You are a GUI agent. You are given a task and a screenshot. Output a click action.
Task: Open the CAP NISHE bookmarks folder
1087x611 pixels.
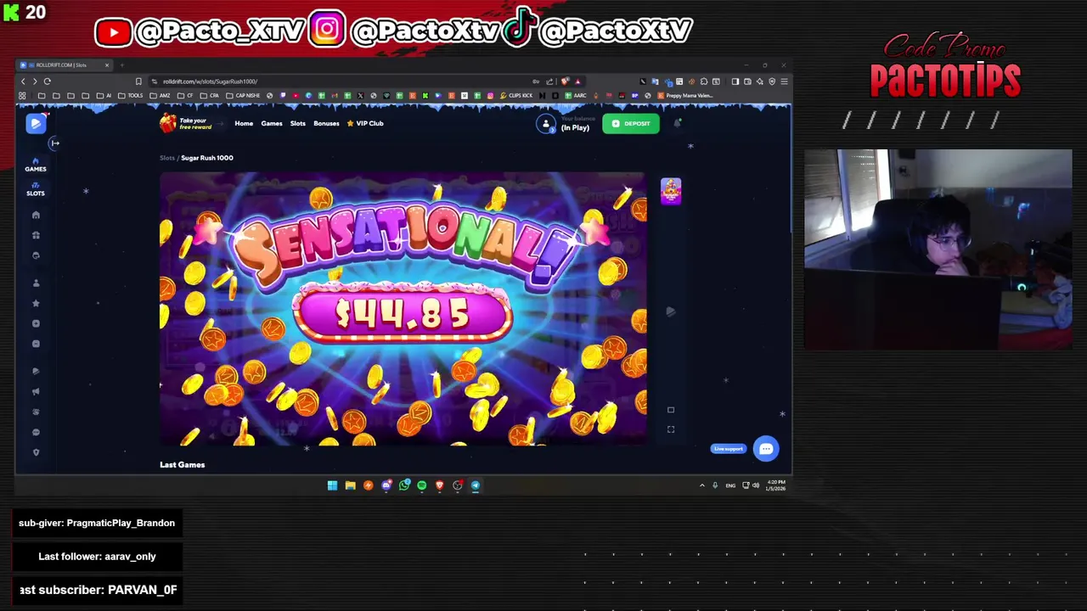[x=244, y=96]
